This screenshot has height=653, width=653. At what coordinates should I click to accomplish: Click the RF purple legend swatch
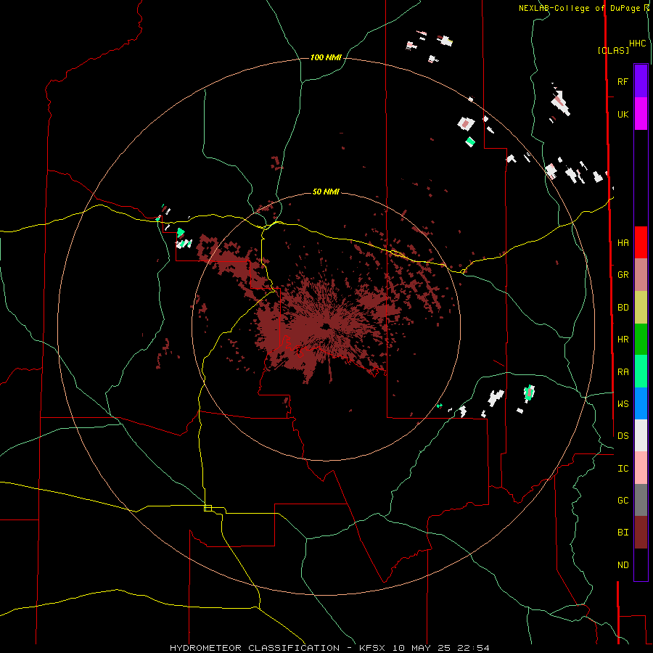[641, 81]
